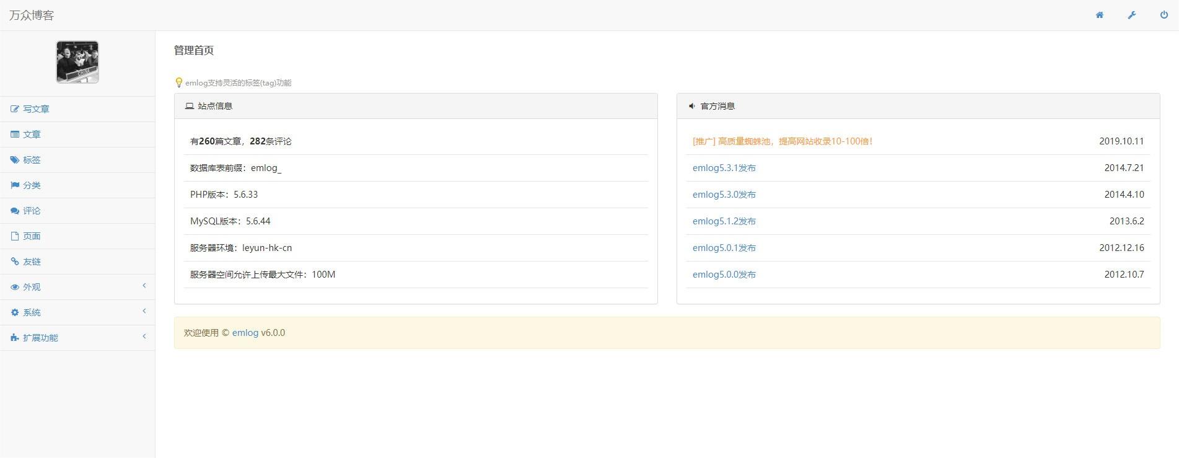Click the tags icon beside 标签
The image size is (1179, 458).
click(x=15, y=160)
